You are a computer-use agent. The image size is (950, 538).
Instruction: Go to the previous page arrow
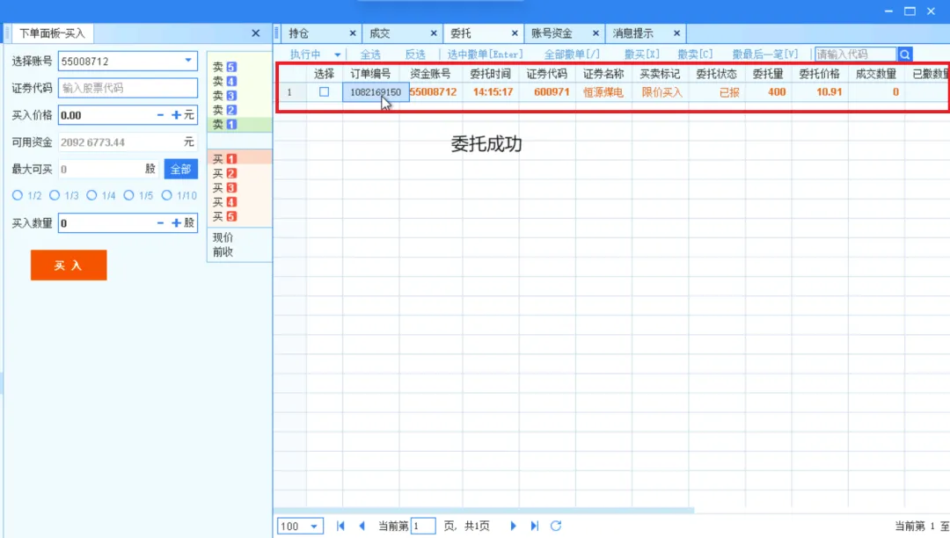point(362,526)
